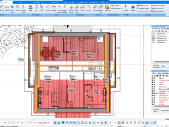This screenshot has height=127, width=169.
Task: Toggle visibility of Dächer layer
Action: 152,82
